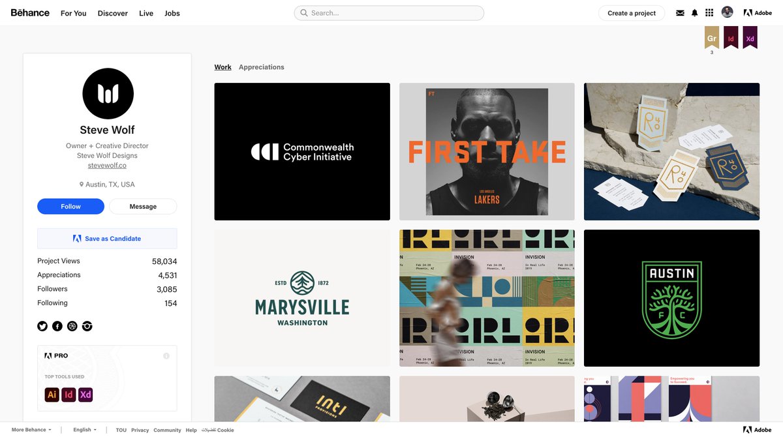Screen dimensions: 783x437
Task: Open the notifications bell icon
Action: coord(694,13)
